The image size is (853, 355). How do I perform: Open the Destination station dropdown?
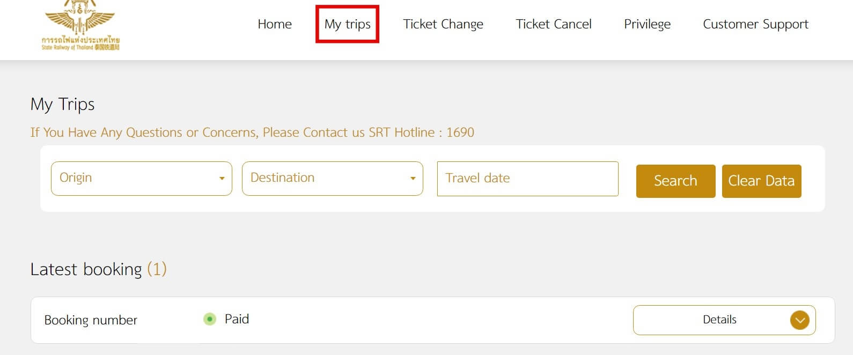tap(333, 179)
